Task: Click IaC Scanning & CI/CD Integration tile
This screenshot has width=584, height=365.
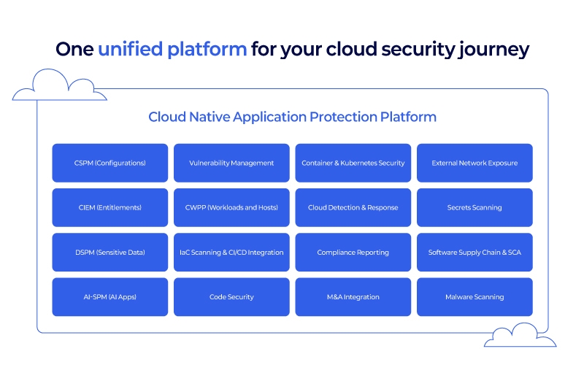Action: coord(231,252)
